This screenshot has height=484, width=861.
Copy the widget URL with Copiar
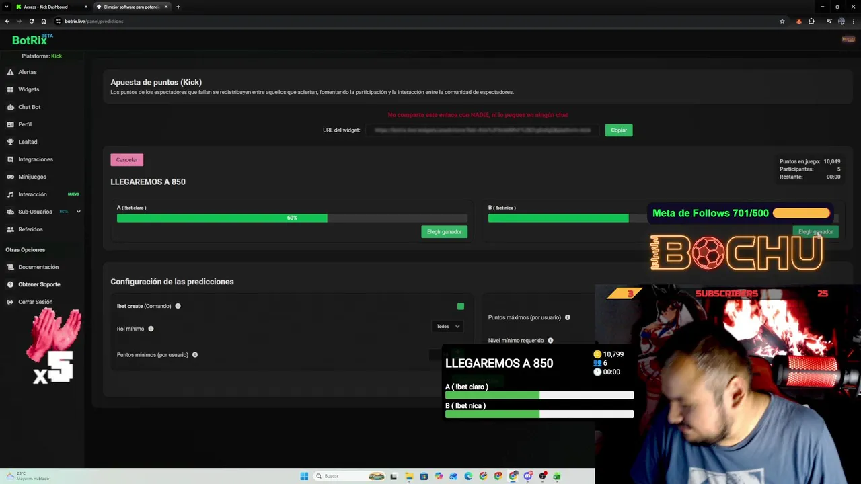pos(619,130)
